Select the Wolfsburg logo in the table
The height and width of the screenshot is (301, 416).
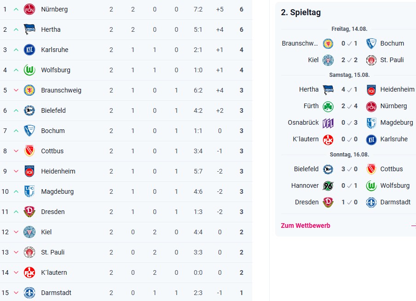pyautogui.click(x=29, y=70)
